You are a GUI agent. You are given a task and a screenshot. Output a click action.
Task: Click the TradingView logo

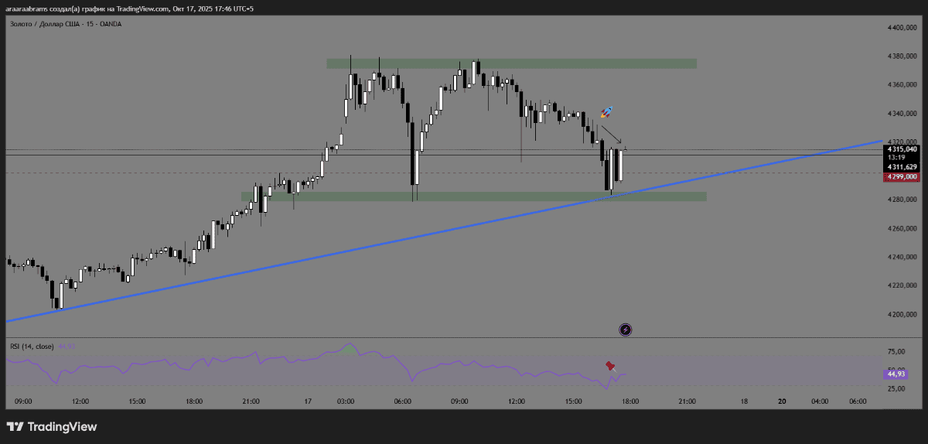(x=52, y=427)
